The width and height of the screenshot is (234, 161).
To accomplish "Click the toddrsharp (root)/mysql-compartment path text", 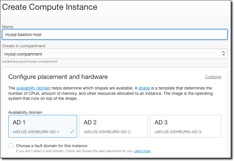I will (x=30, y=61).
